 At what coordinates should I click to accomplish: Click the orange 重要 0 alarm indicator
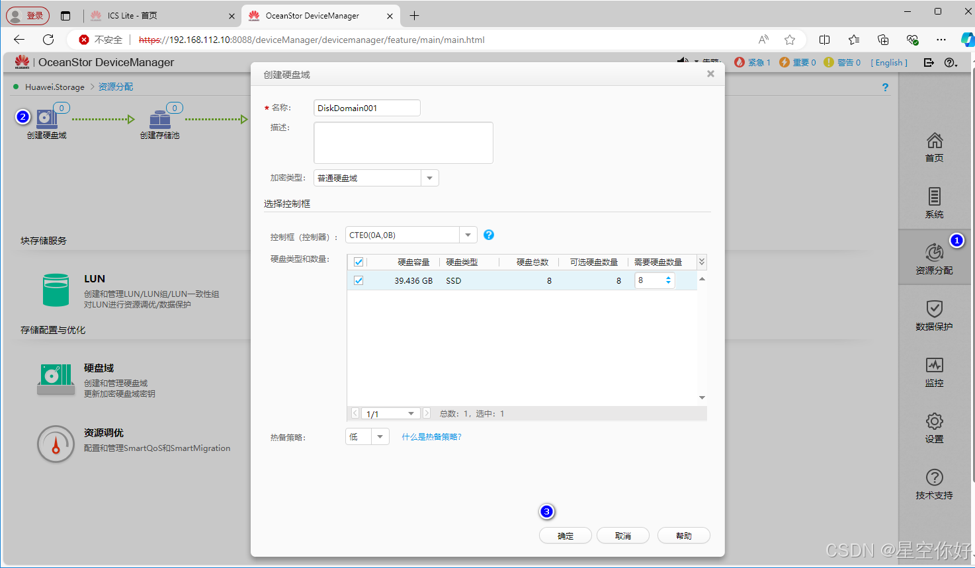[797, 63]
